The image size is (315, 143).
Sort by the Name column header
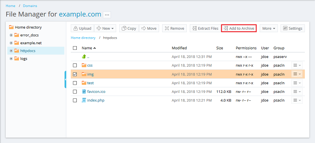tap(89, 48)
